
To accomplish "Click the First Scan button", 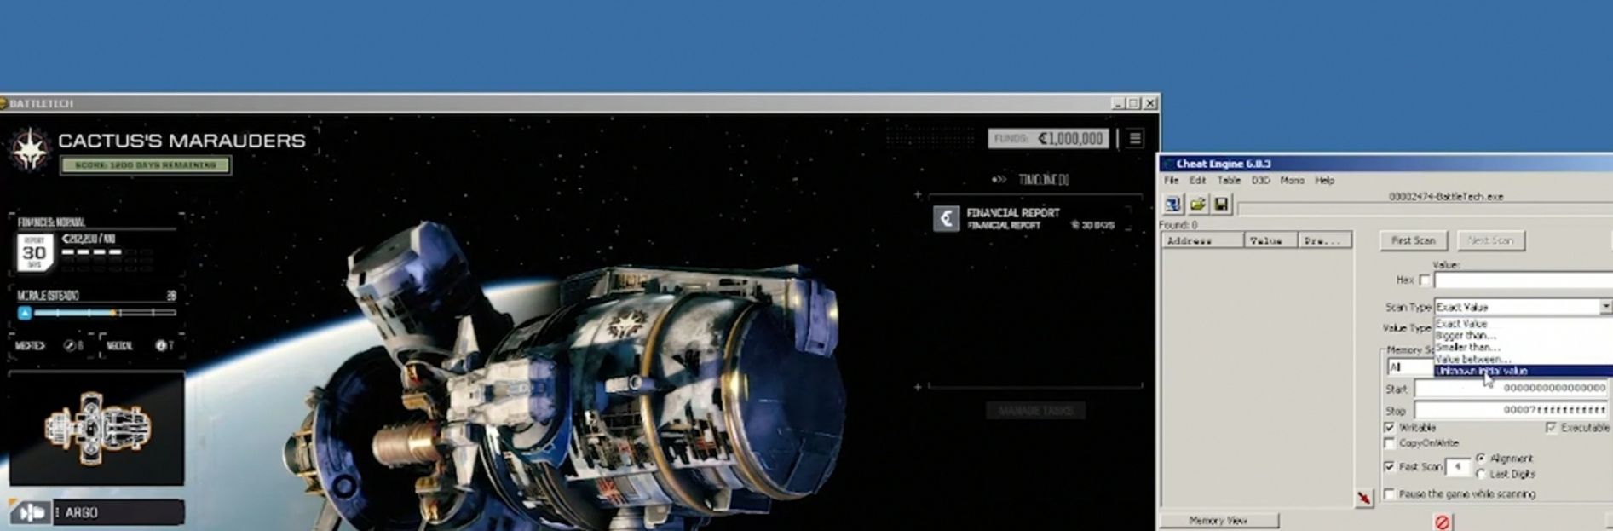I will 1413,240.
